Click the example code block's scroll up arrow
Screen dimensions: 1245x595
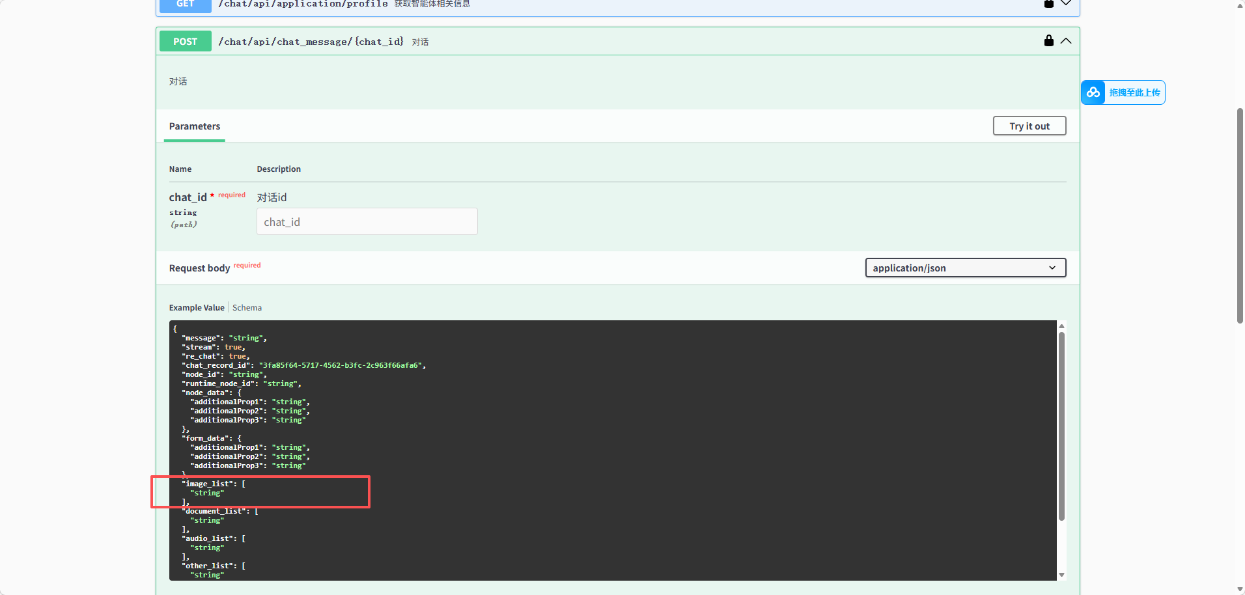click(1061, 326)
